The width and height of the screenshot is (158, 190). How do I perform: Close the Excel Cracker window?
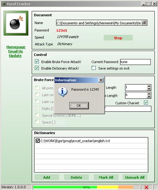pos(154,4)
